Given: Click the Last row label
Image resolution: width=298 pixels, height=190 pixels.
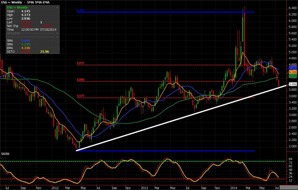Looking at the screenshot, I should click(x=10, y=22).
